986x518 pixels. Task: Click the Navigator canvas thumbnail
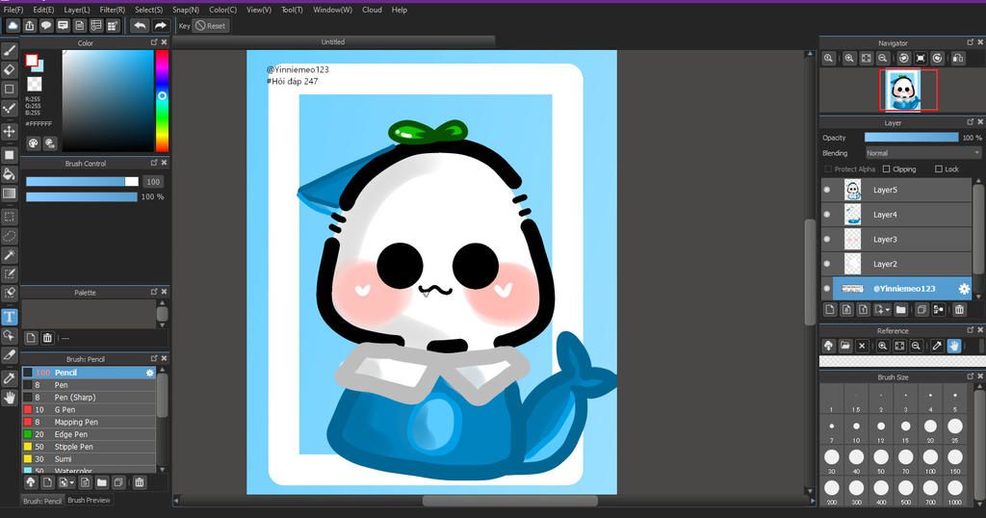(903, 91)
